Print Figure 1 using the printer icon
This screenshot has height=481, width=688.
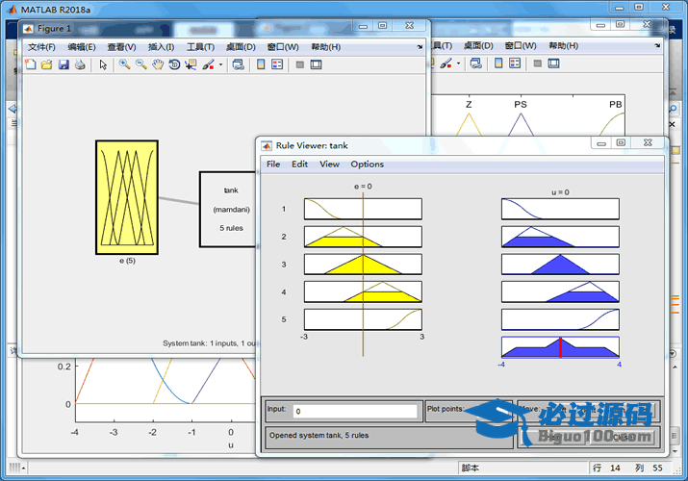pyautogui.click(x=80, y=64)
